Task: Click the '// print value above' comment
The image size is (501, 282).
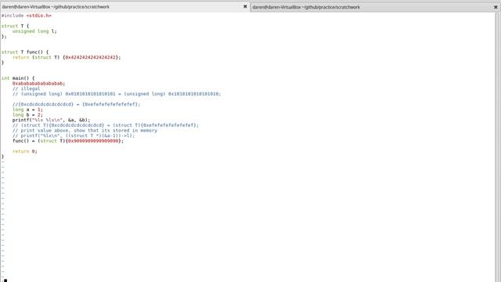Action: click(85, 131)
